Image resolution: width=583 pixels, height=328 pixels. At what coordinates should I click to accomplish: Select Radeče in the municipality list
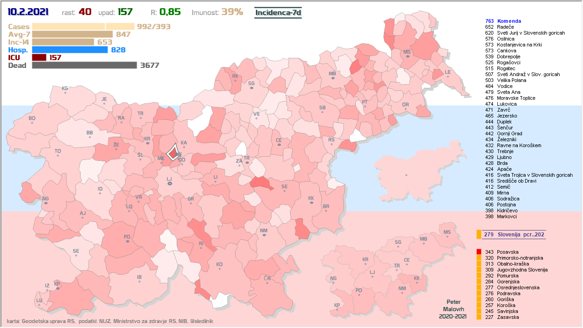506,27
